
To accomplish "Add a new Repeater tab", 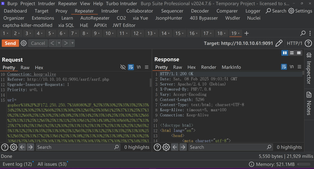I will 247,33.
